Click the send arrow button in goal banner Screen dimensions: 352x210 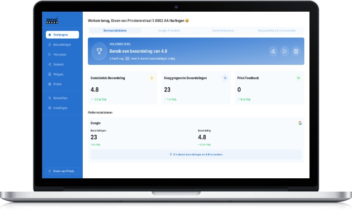click(285, 51)
